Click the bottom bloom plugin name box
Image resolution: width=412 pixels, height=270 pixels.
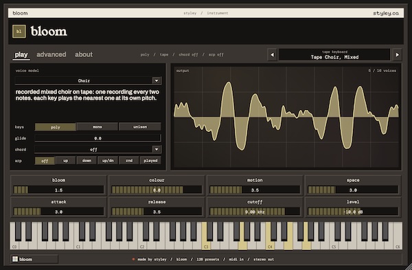[34, 259]
